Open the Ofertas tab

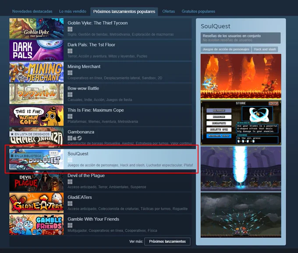point(168,11)
